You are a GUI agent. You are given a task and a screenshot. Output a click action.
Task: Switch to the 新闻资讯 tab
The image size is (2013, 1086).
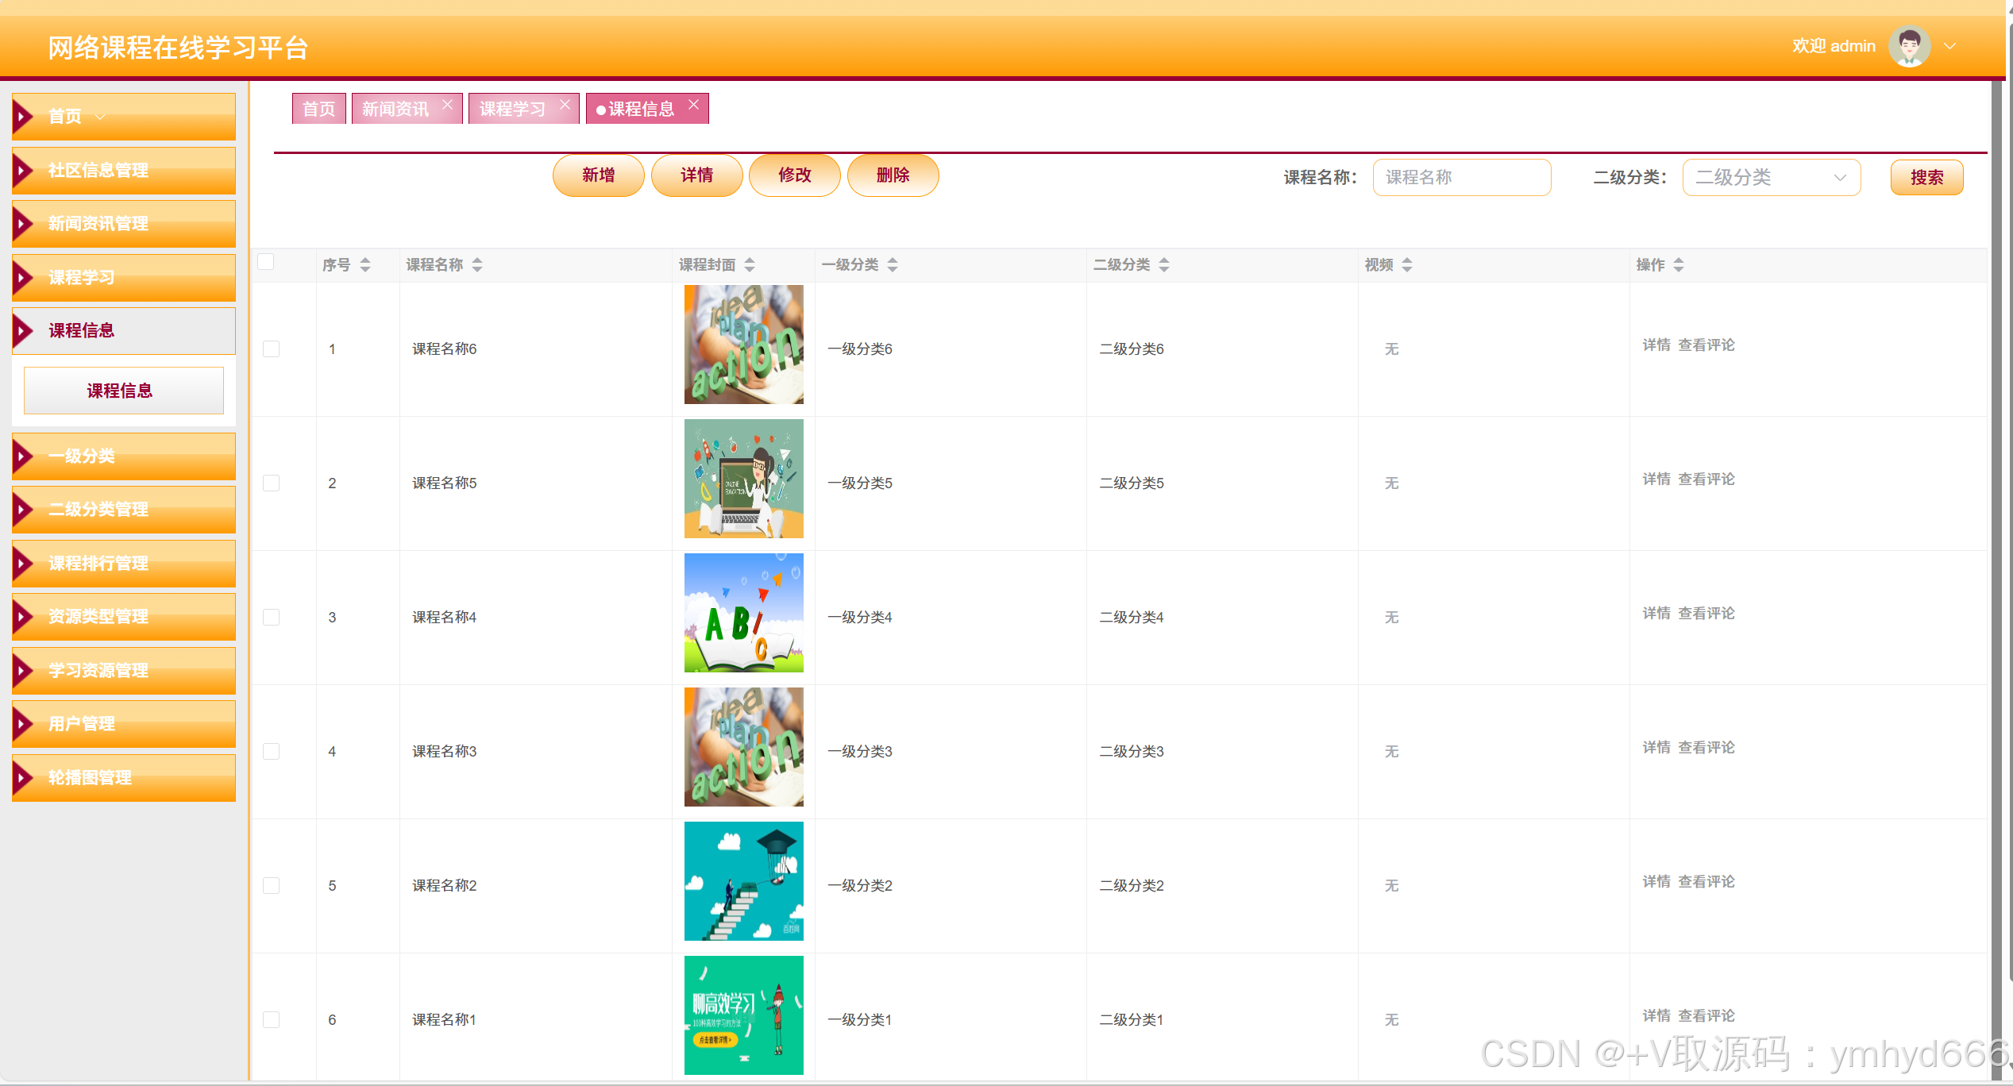pos(395,109)
